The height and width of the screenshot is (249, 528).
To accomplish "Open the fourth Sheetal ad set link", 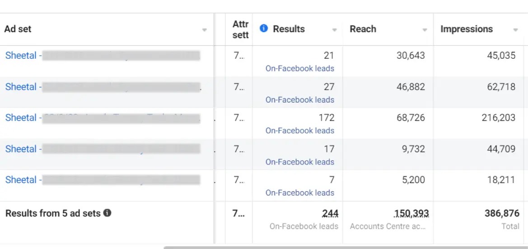I will pos(21,149).
